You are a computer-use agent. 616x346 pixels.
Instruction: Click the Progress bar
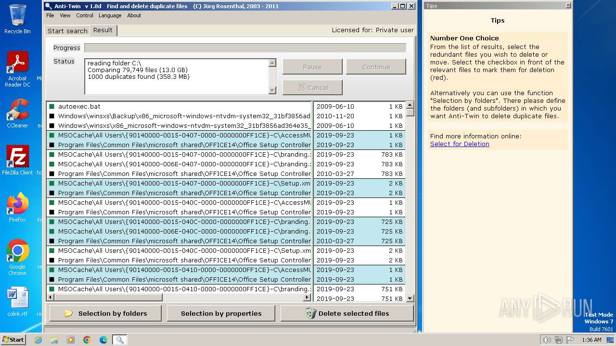tap(245, 48)
